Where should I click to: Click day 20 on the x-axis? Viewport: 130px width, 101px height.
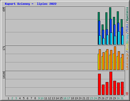pos(80,98)
